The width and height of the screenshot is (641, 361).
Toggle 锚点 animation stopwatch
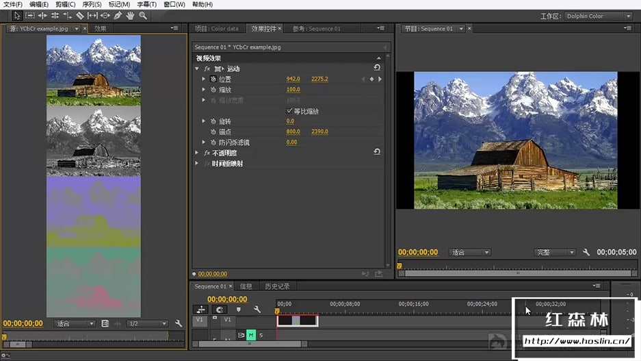point(213,132)
